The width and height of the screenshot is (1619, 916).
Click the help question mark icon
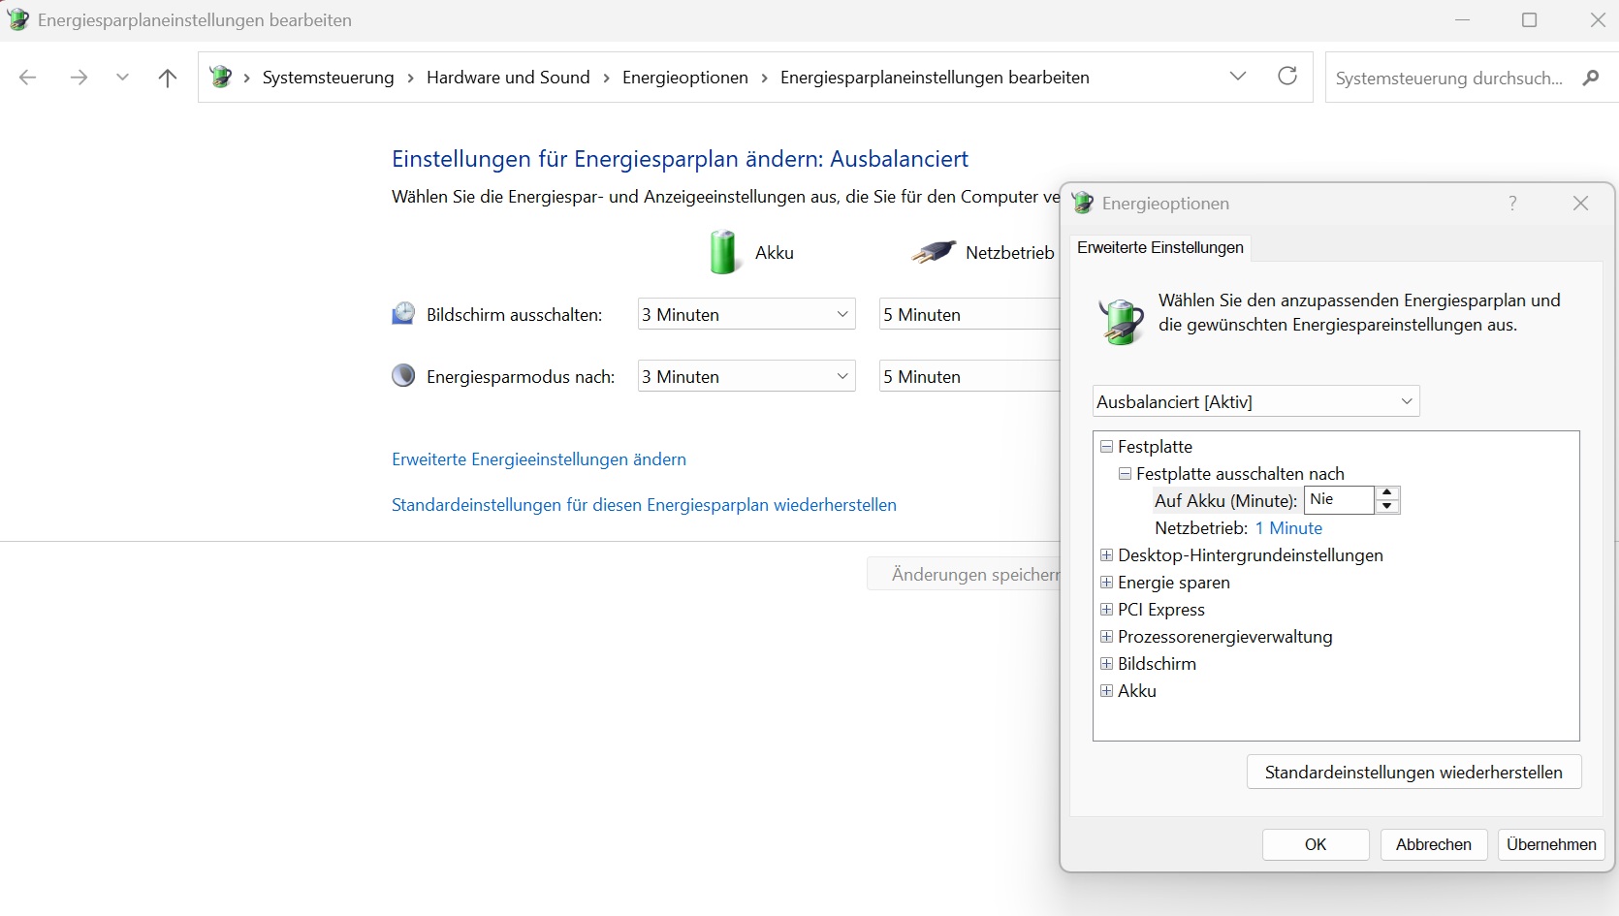coord(1512,203)
